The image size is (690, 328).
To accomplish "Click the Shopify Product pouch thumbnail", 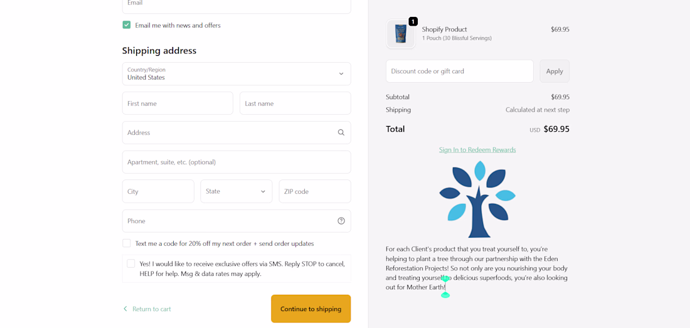I will click(x=401, y=34).
